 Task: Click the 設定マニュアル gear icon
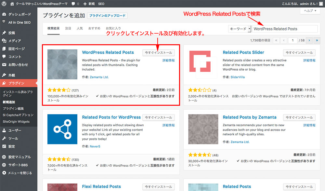(x=4, y=157)
